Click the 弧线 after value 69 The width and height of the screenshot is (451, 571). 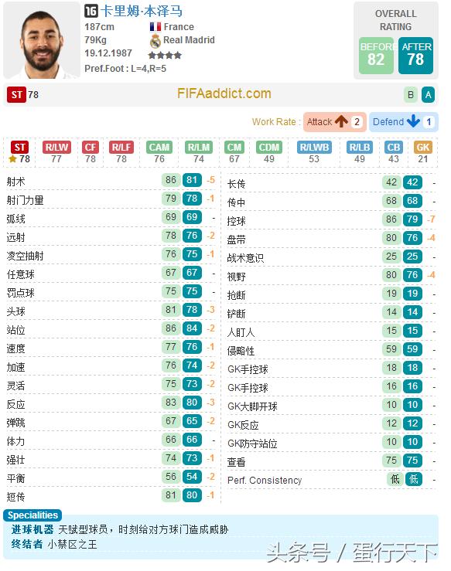coord(192,217)
